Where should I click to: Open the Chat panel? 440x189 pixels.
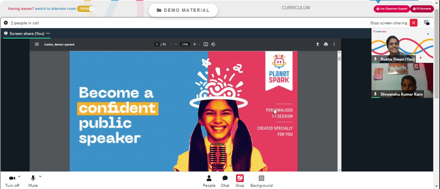click(x=225, y=181)
